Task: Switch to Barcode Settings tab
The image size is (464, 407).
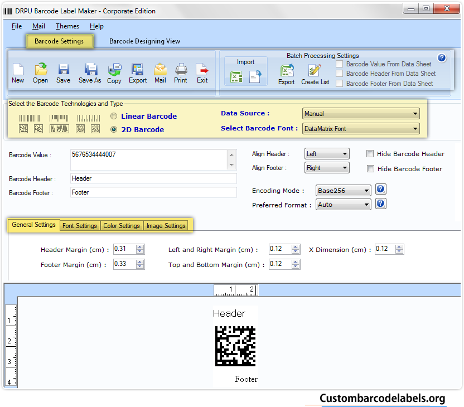Action: pos(60,41)
